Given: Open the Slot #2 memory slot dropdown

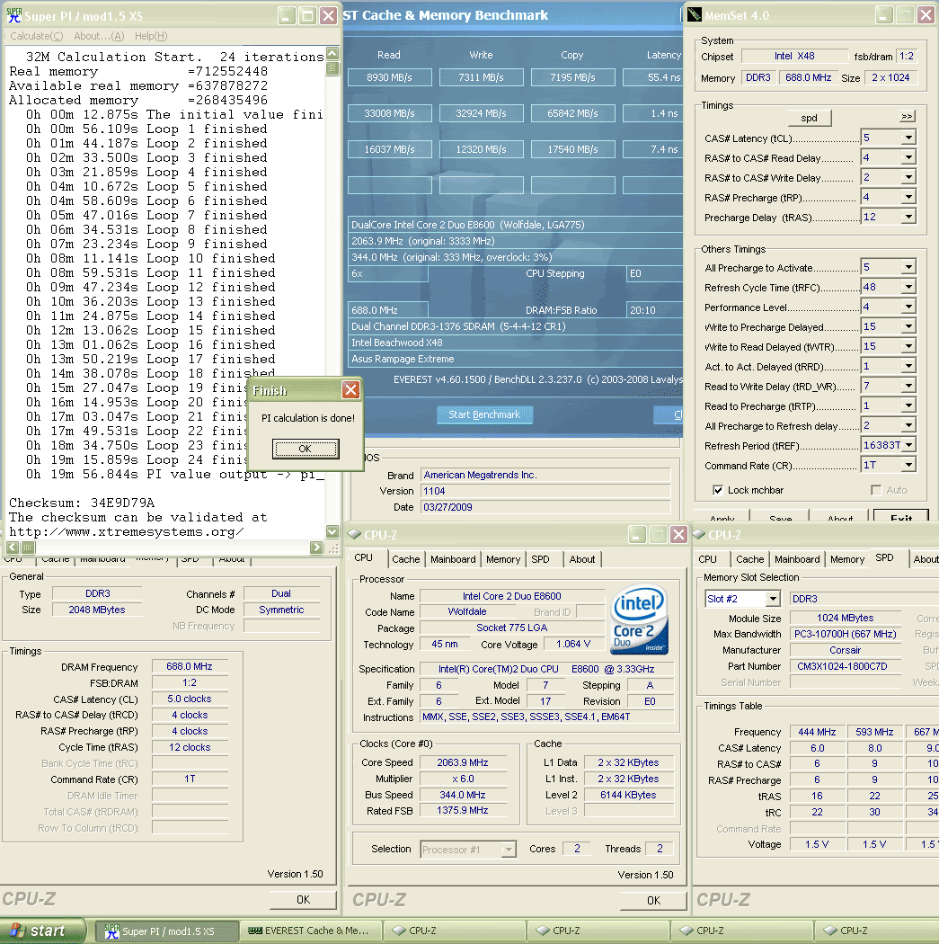Looking at the screenshot, I should [773, 599].
